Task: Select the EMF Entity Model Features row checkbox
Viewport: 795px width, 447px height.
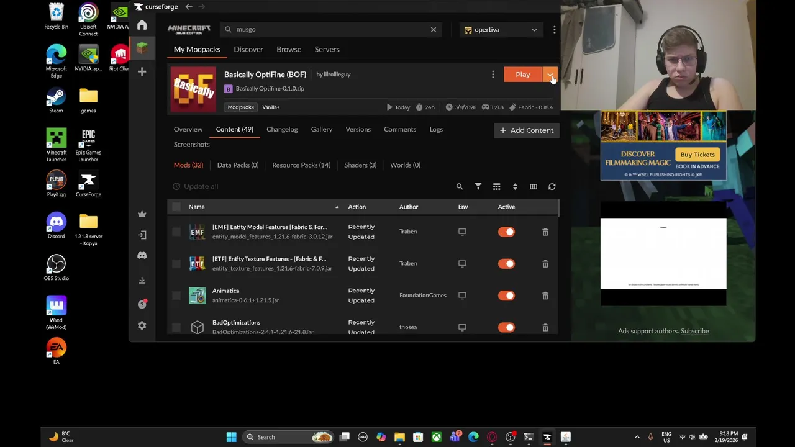Action: 176,232
